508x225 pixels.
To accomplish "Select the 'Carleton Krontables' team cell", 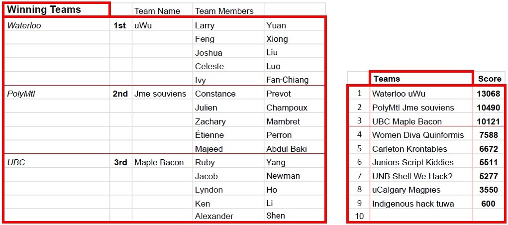I will (x=420, y=148).
